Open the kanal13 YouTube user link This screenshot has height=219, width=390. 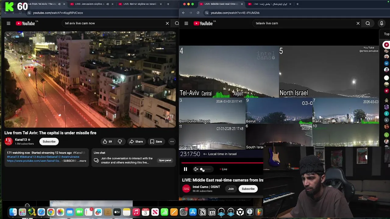(x=34, y=161)
